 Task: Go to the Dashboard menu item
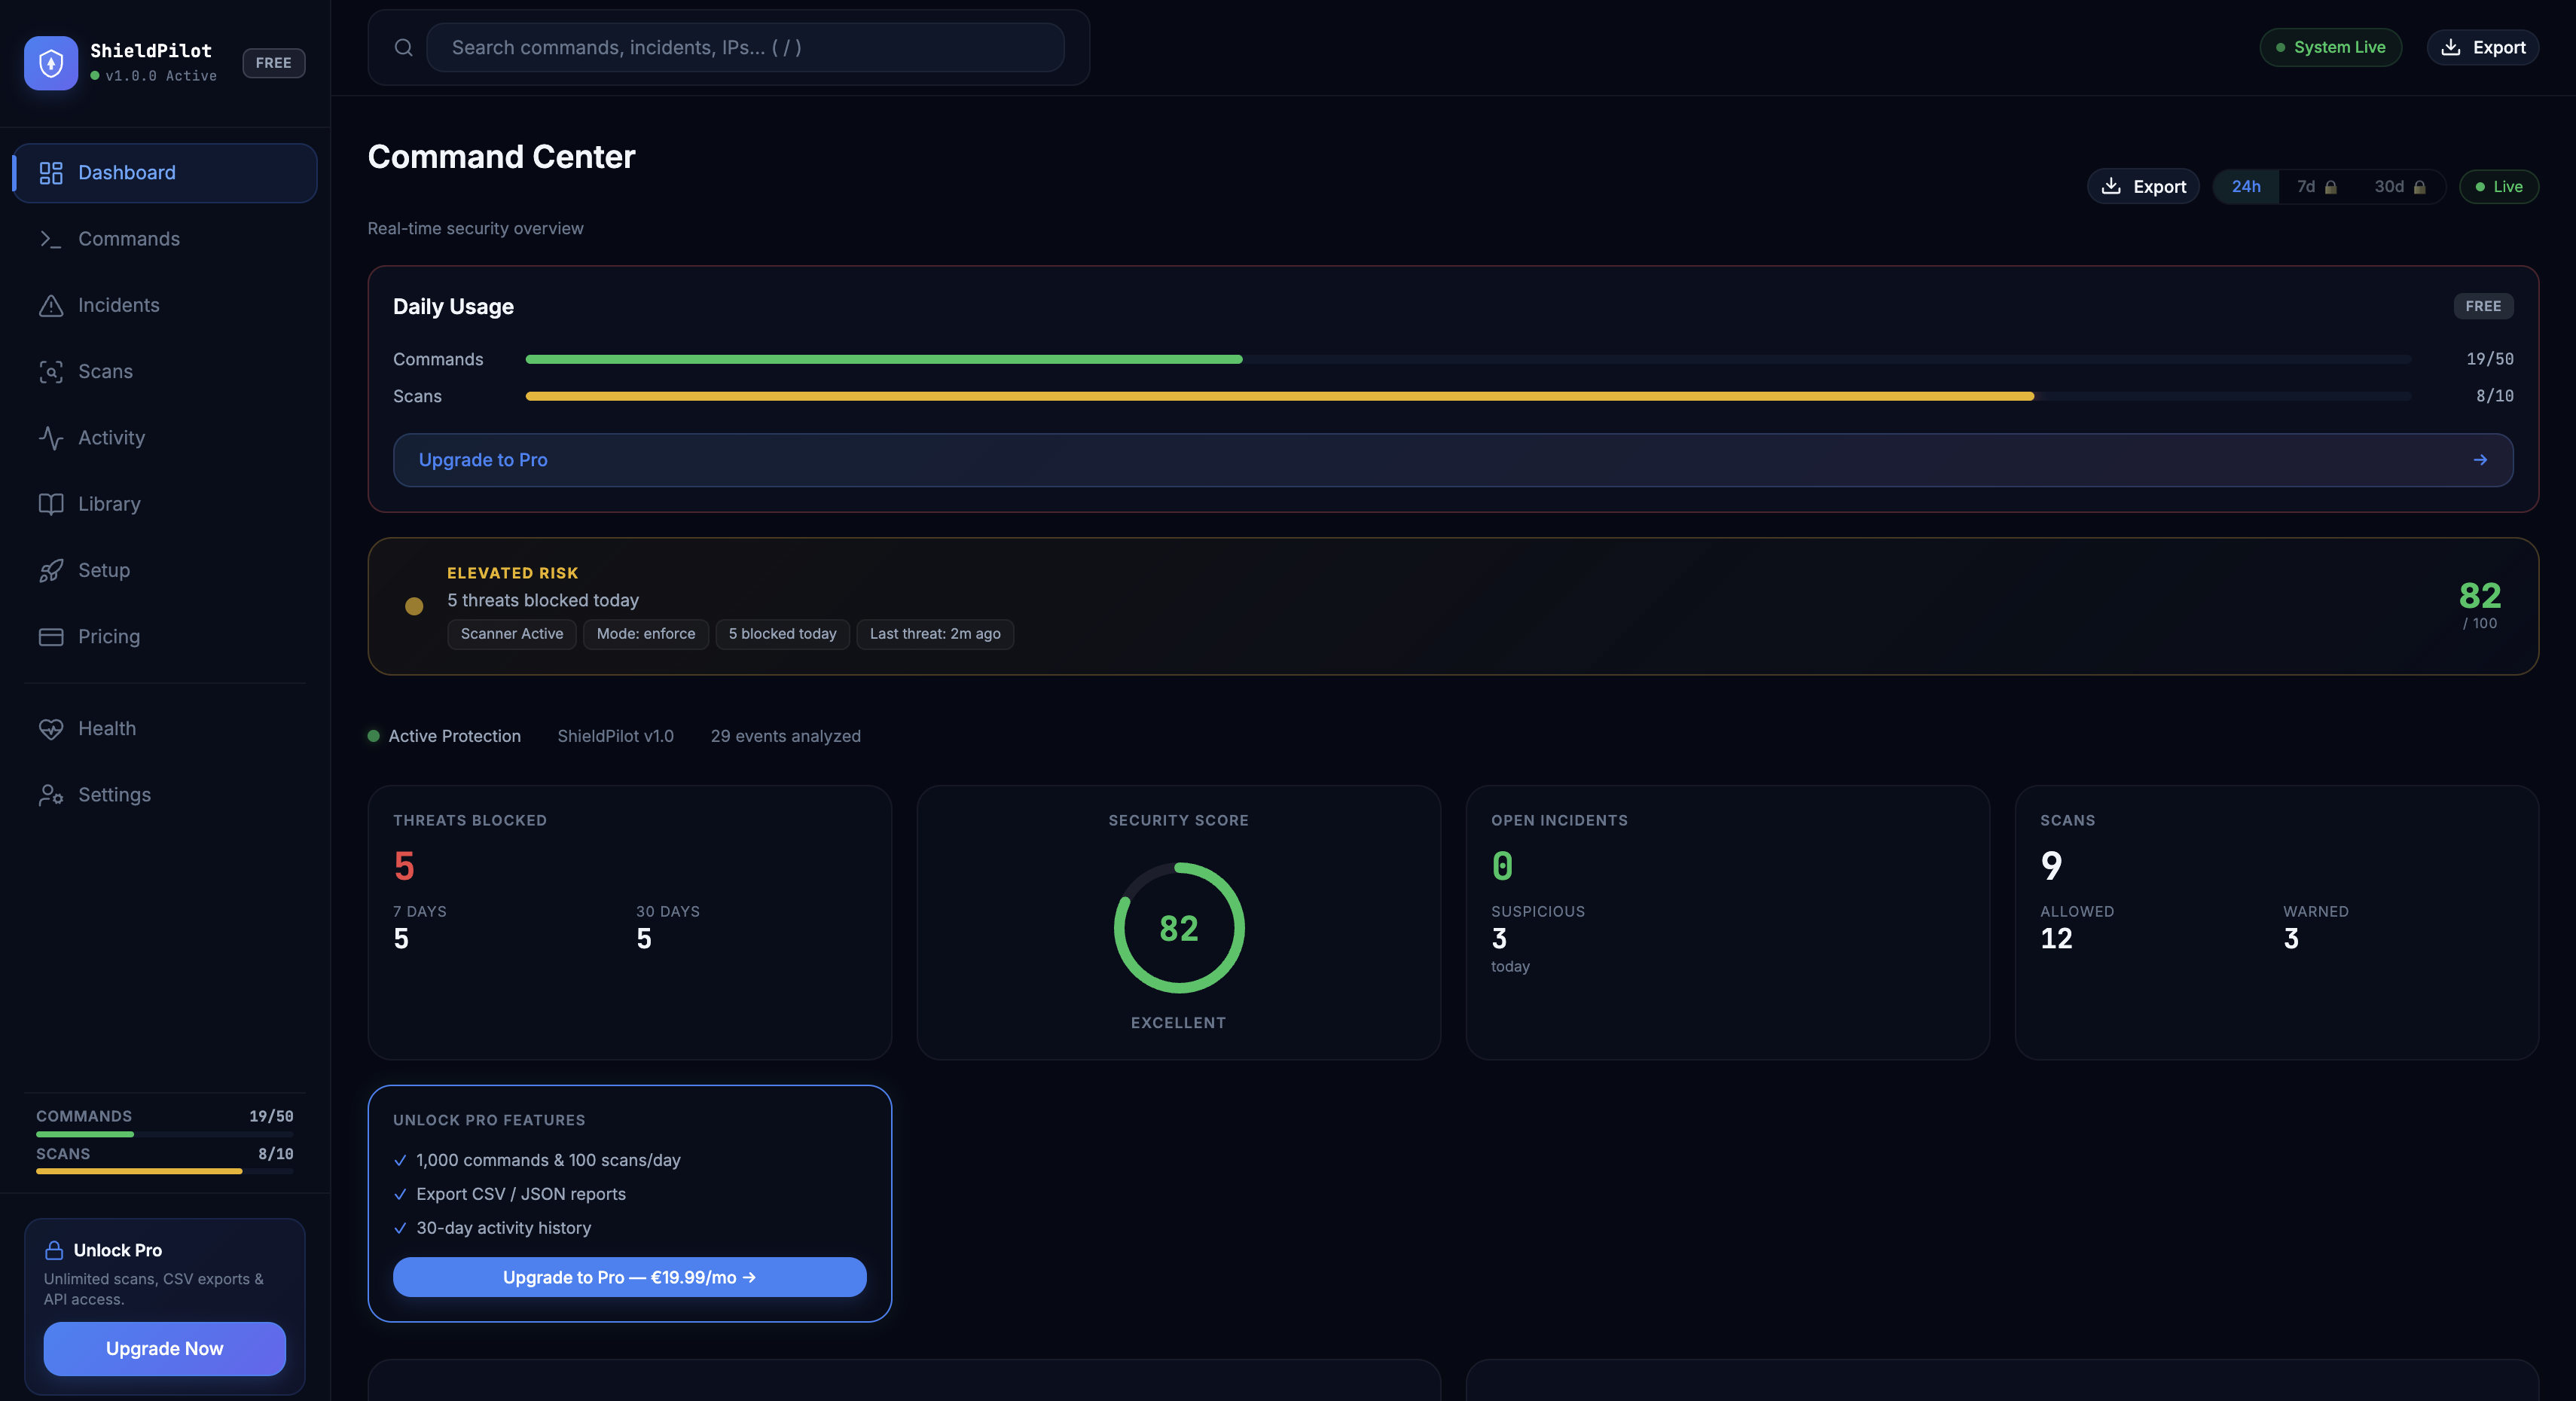coord(127,173)
